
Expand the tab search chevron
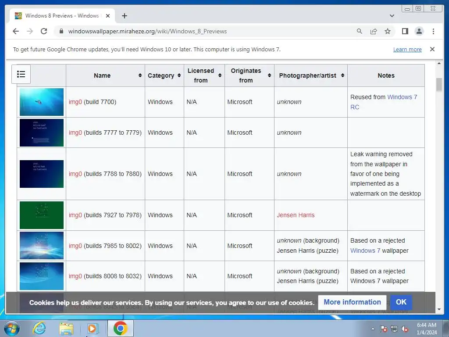click(392, 16)
